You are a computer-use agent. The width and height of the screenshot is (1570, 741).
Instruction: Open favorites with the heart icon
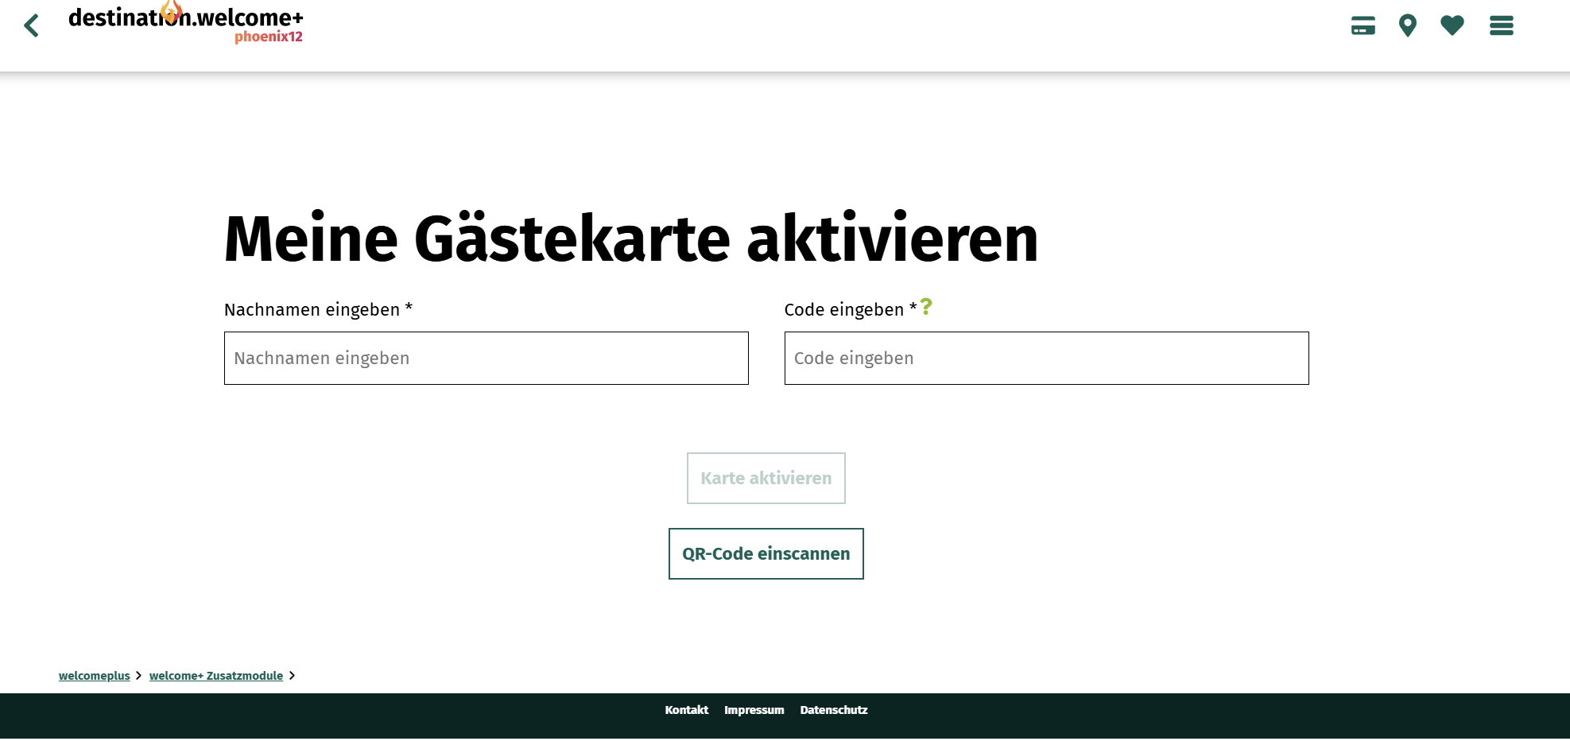click(x=1452, y=25)
